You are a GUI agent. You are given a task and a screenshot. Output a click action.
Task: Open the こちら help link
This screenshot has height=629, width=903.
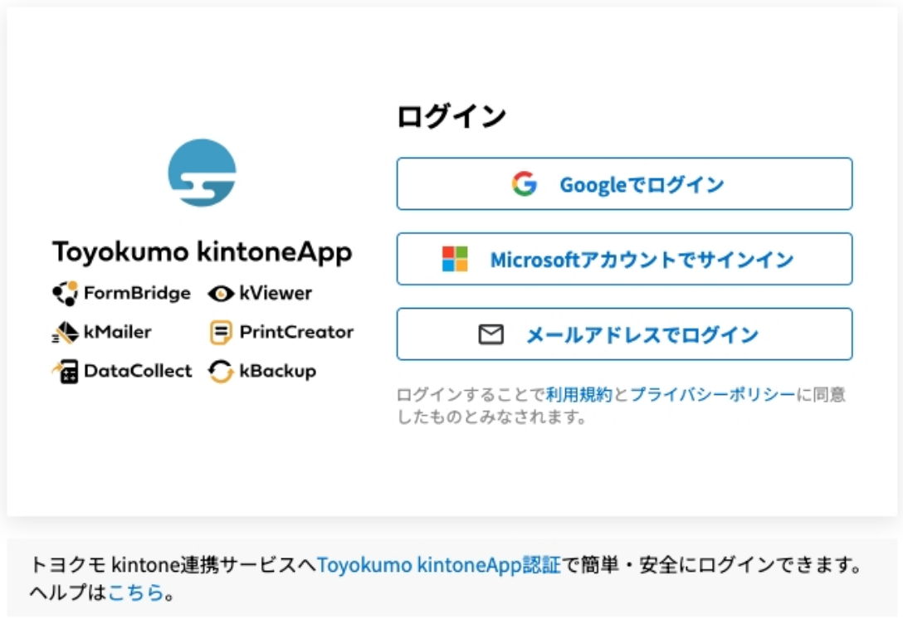coord(136,592)
